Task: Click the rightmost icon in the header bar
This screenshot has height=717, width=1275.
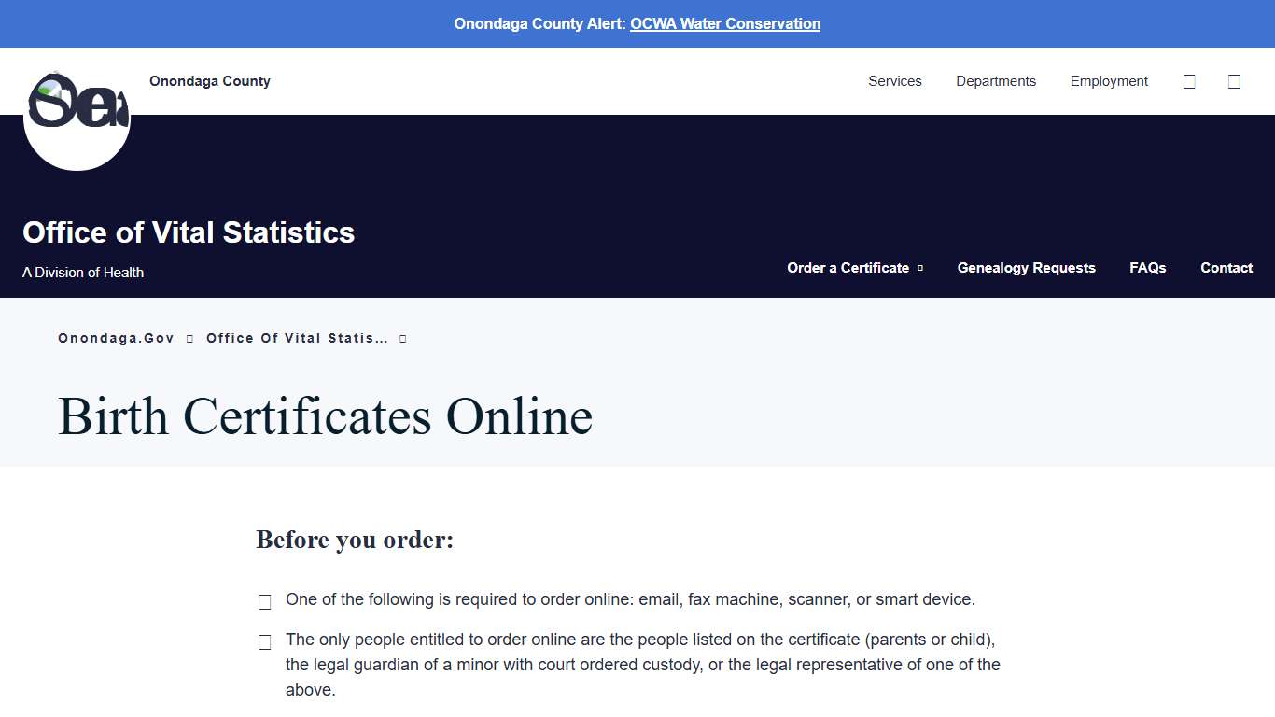Action: [1234, 81]
